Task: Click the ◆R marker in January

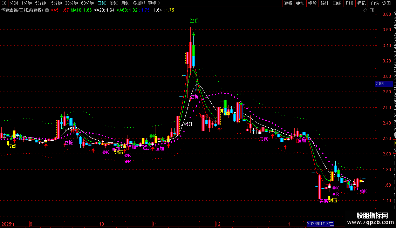Action: point(336,194)
